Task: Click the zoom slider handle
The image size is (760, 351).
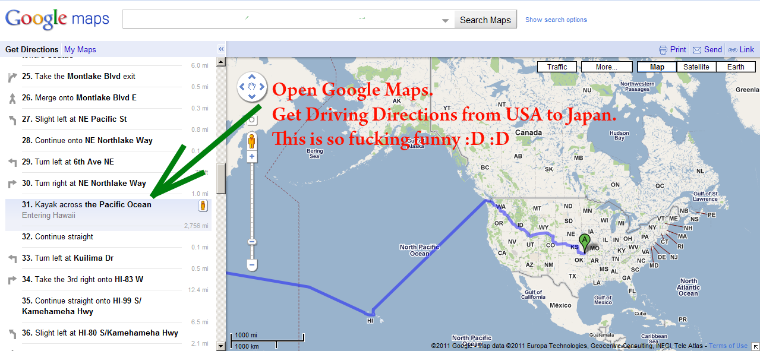Action: point(252,242)
